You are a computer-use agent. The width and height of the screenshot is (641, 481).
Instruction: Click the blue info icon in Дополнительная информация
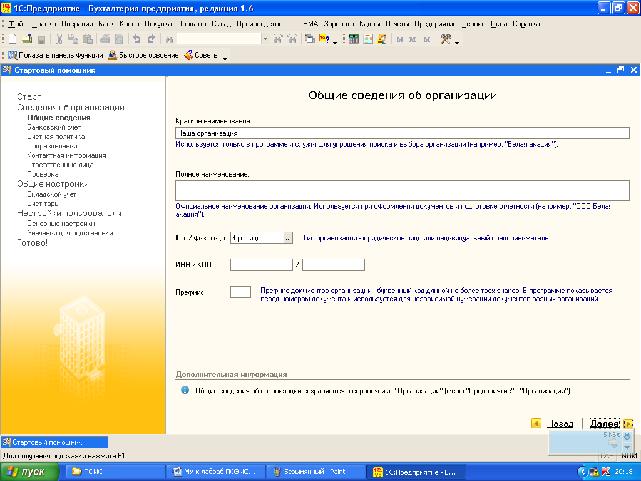click(x=185, y=390)
